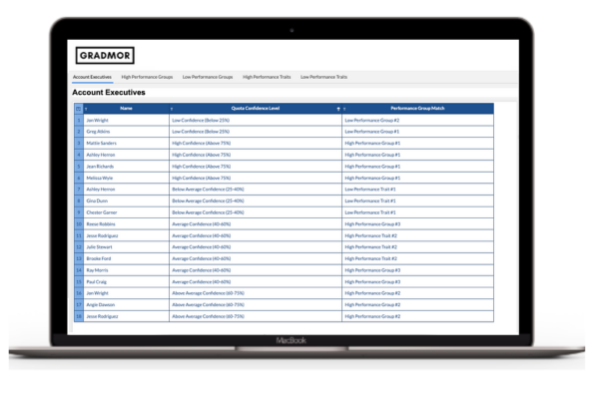Open Chester Garner's record
Image resolution: width=599 pixels, height=399 pixels.
click(102, 212)
